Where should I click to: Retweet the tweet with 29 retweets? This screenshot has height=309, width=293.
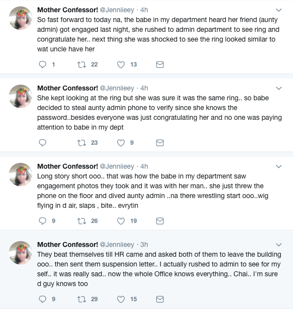[82, 299]
